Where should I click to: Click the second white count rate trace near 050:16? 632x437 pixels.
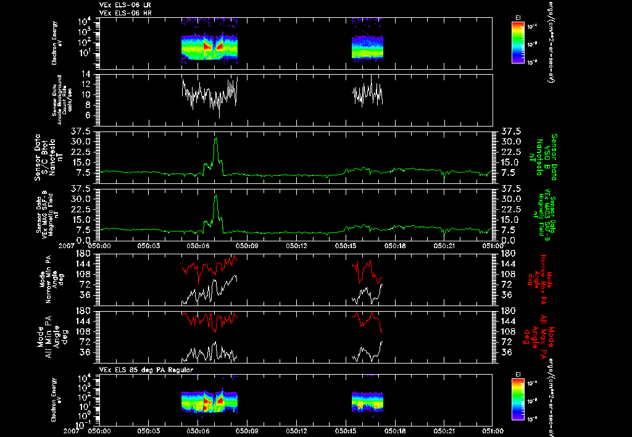coord(368,94)
